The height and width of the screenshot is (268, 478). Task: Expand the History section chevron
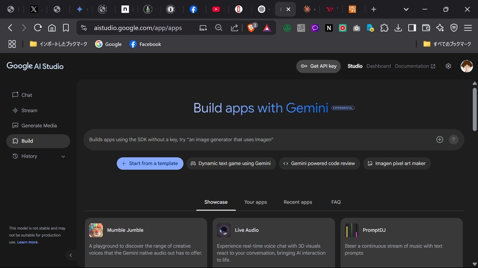63,156
